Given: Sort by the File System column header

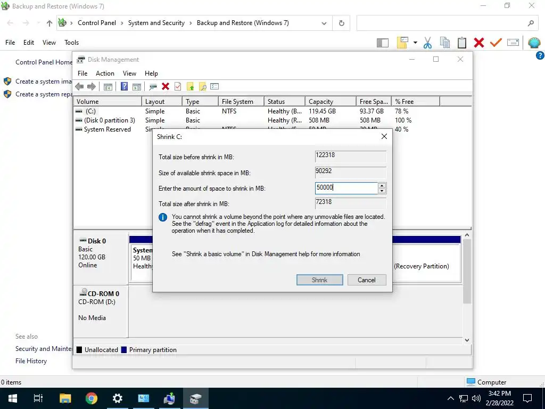Looking at the screenshot, I should tap(241, 102).
